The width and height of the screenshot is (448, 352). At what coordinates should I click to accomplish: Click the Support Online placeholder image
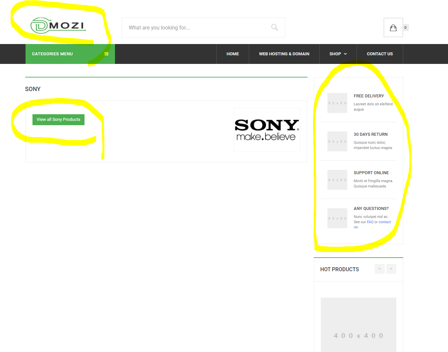(337, 180)
